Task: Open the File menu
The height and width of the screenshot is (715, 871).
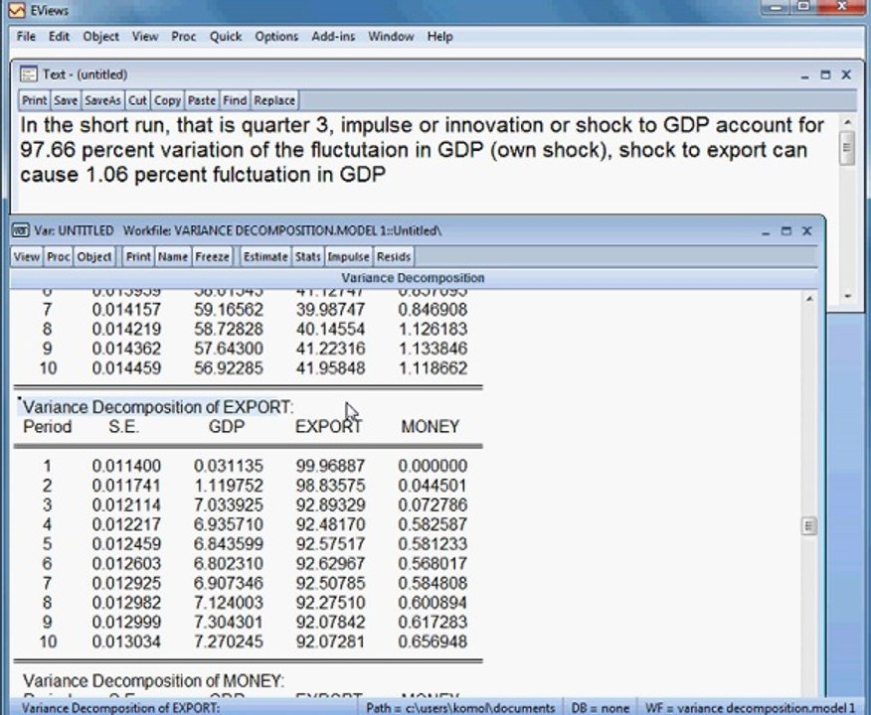Action: click(x=26, y=37)
